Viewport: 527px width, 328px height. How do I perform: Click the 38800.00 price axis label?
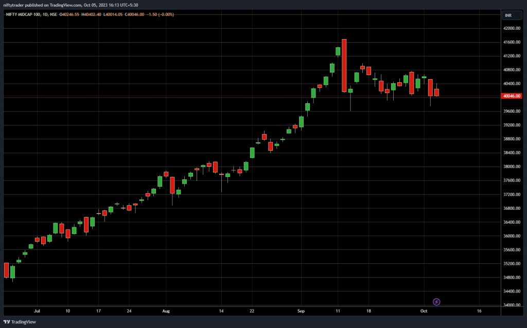[512, 139]
